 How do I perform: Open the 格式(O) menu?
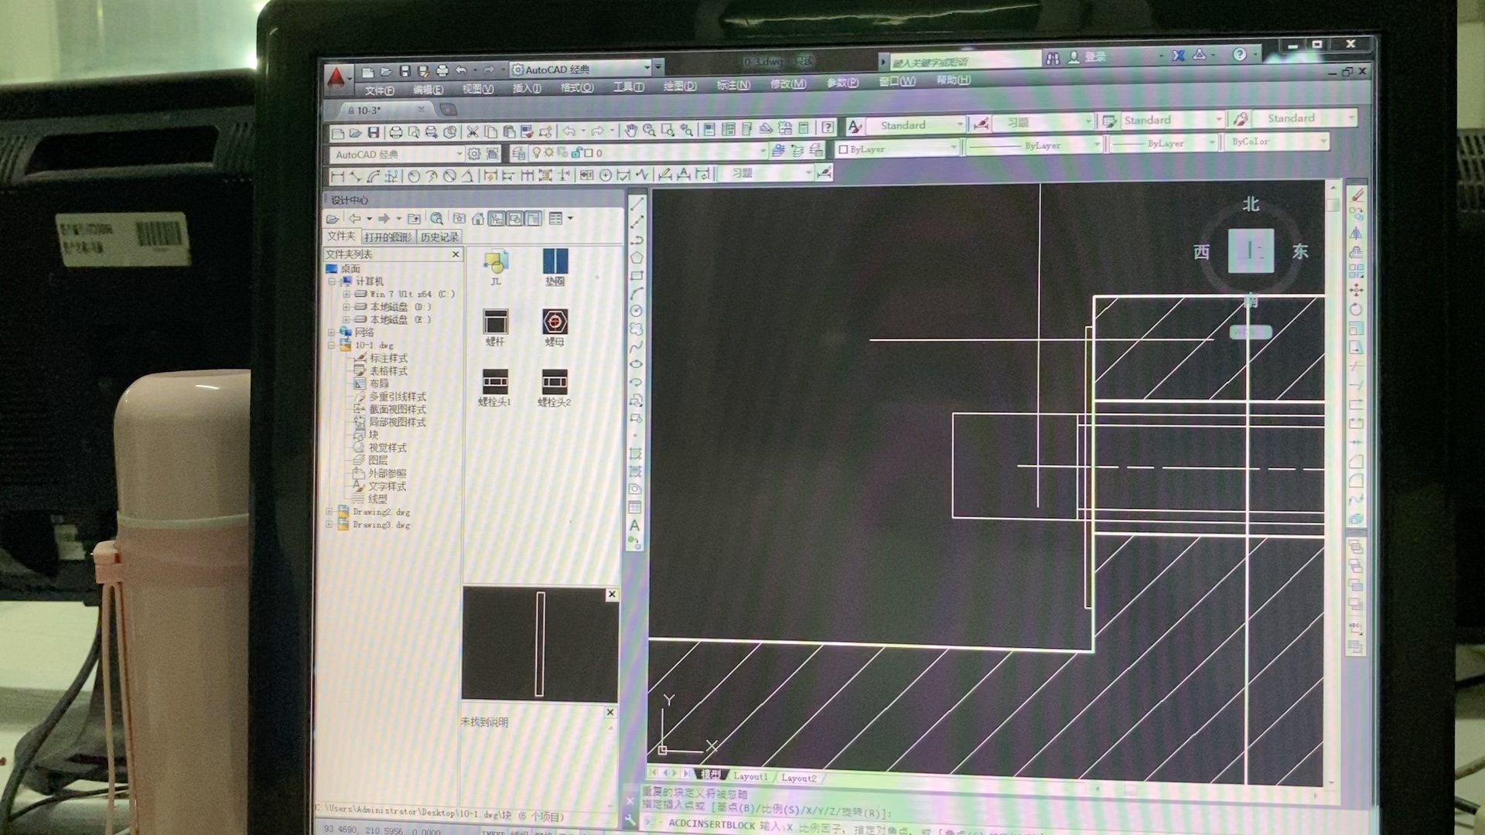click(x=577, y=88)
